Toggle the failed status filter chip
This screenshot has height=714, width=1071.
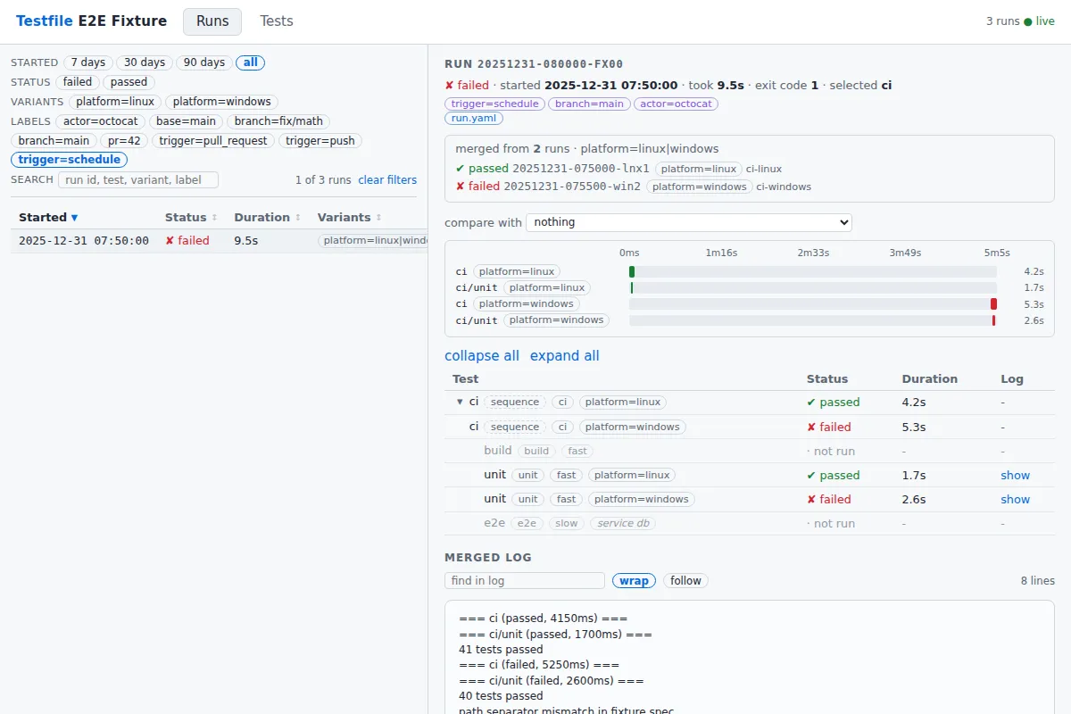[78, 82]
